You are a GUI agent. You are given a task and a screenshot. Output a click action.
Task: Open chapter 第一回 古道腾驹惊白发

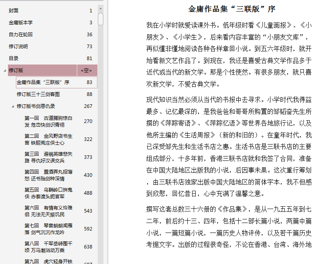49,121
